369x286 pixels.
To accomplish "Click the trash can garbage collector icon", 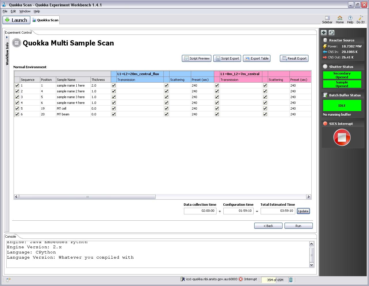I will pyautogui.click(x=291, y=280).
